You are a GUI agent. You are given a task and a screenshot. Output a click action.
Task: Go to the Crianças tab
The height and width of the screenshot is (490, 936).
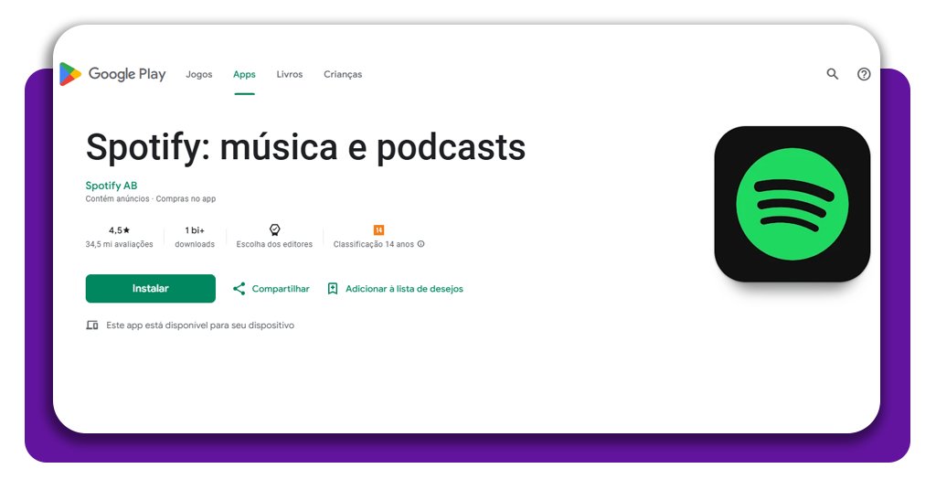pos(343,75)
